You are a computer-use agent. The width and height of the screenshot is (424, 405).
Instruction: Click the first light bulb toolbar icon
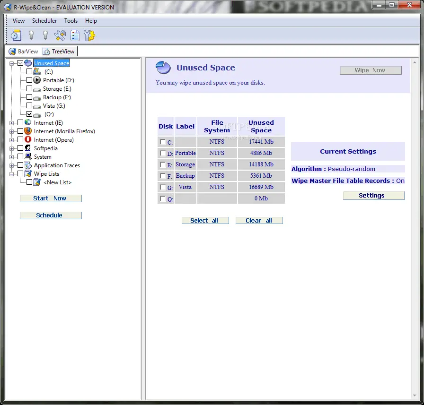[x=31, y=35]
